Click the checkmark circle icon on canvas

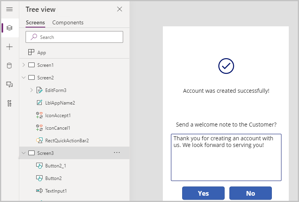[226, 66]
